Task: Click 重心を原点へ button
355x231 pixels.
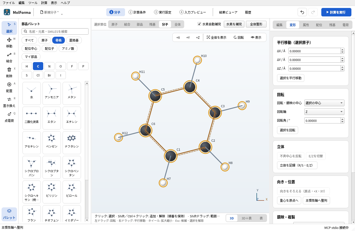Action: (289, 200)
